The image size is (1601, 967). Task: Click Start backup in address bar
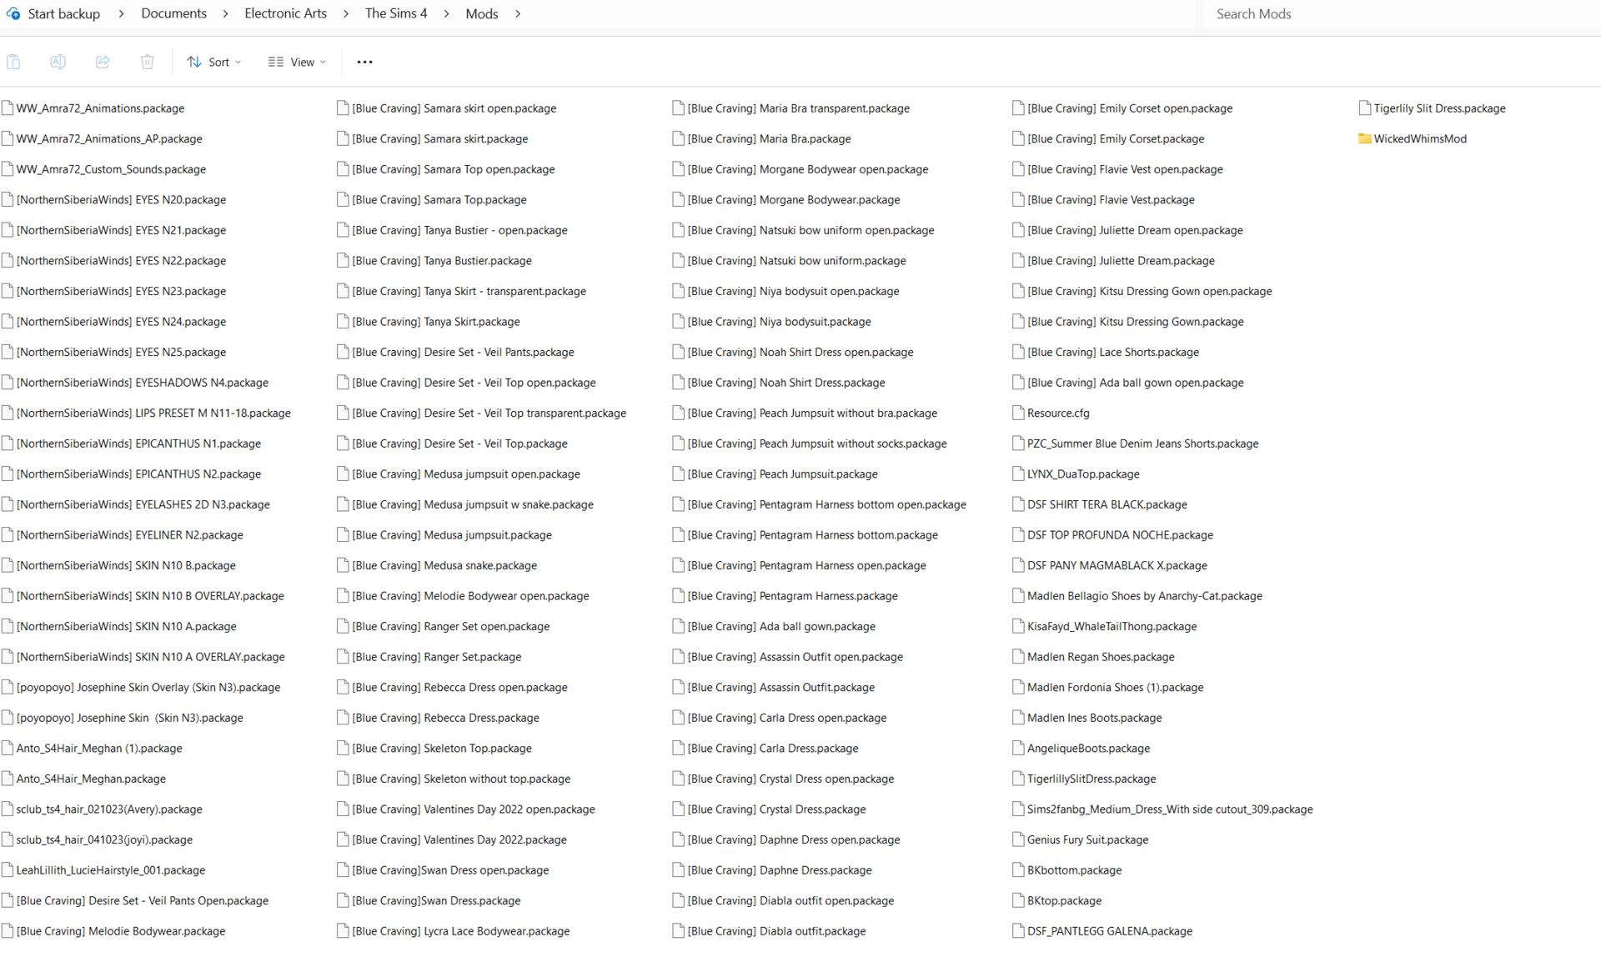point(64,13)
